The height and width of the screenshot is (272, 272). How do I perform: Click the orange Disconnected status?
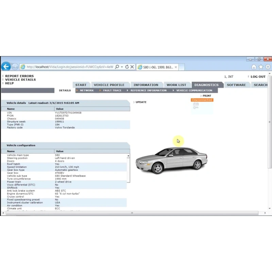(202, 100)
